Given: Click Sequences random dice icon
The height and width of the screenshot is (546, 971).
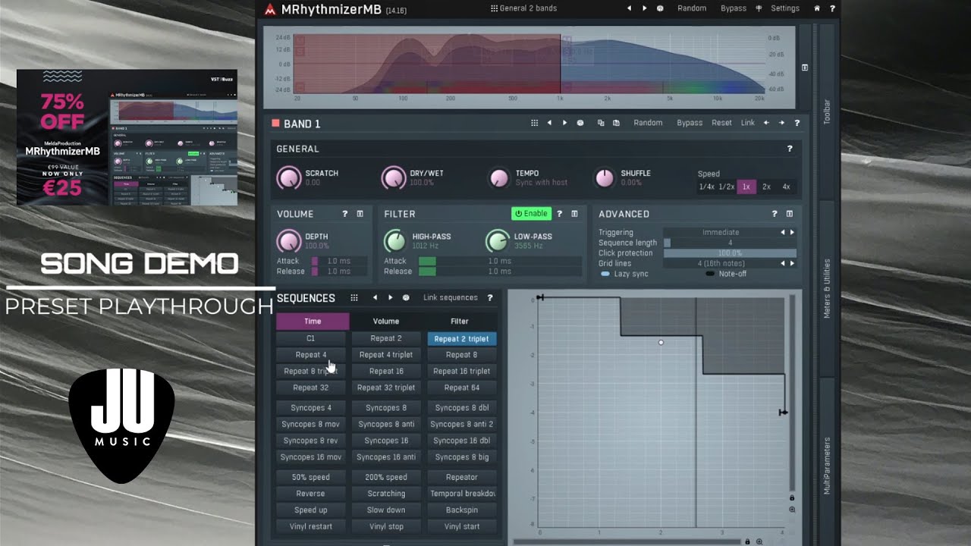Looking at the screenshot, I should (406, 298).
